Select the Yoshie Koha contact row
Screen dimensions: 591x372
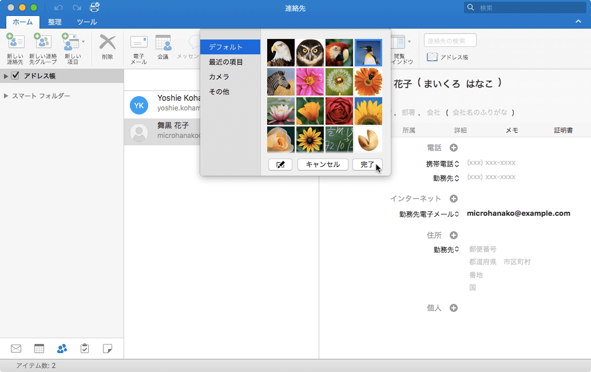click(x=162, y=104)
